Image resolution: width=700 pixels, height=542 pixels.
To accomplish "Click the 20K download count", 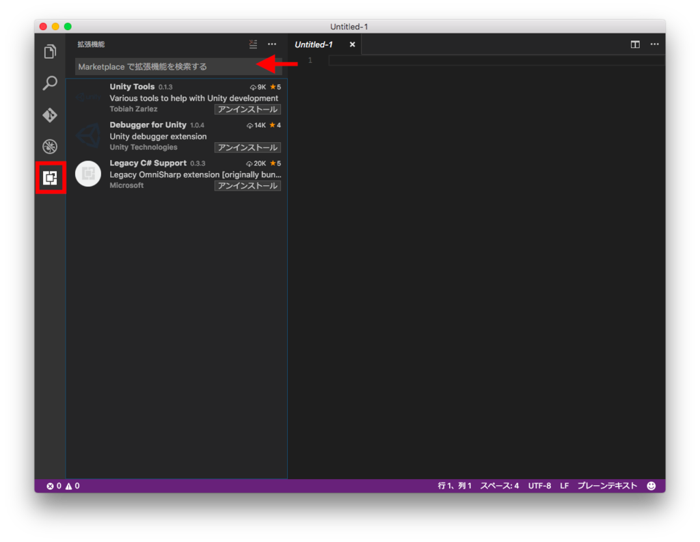I will 256,163.
